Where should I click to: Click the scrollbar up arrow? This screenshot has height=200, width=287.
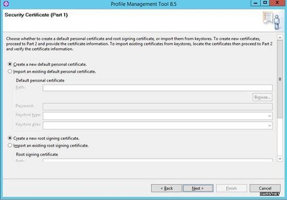[x=280, y=38]
